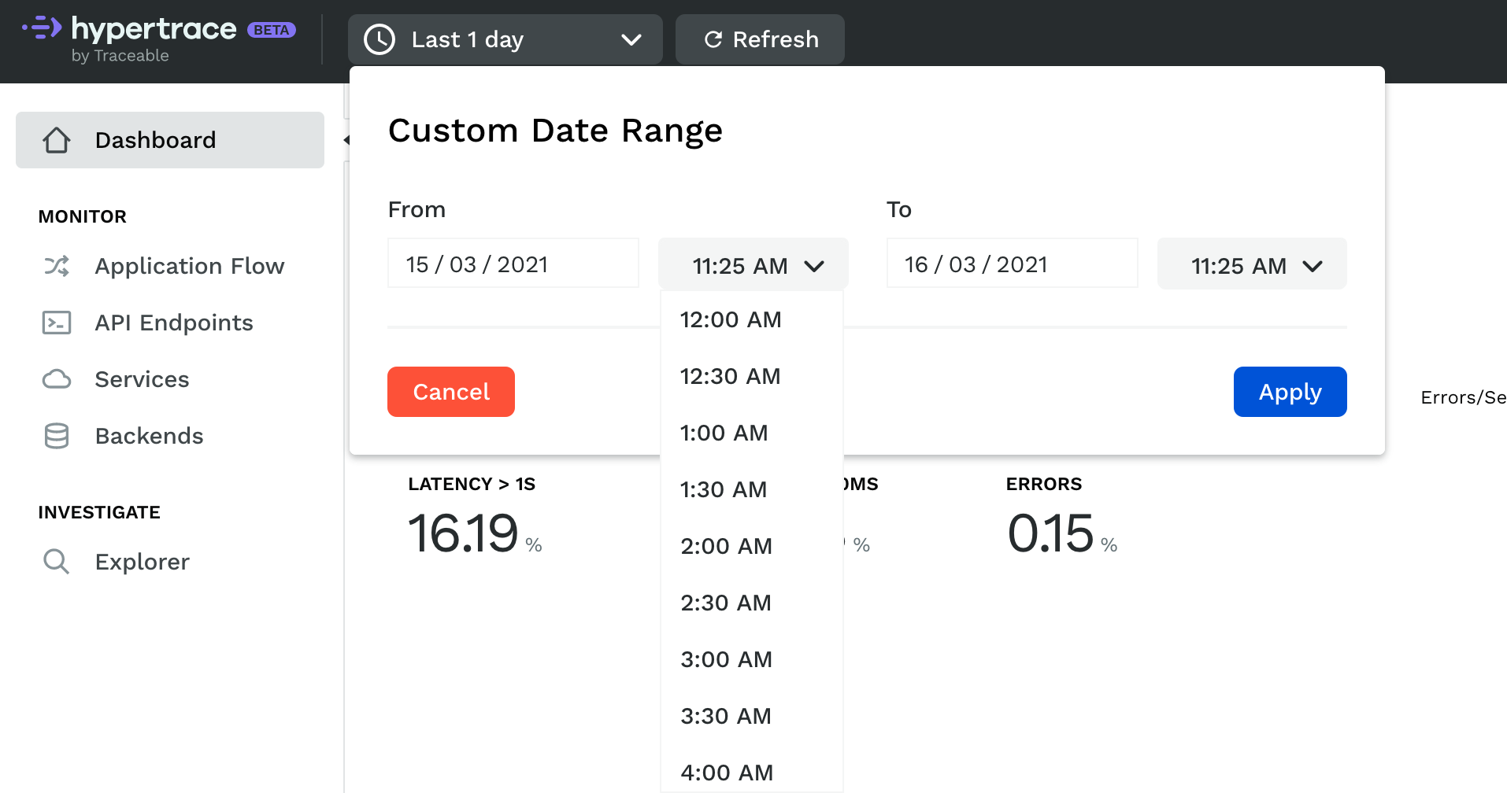Open the Dashboard section from the sidebar
Viewport: 1507px width, 793px height.
pyautogui.click(x=155, y=139)
